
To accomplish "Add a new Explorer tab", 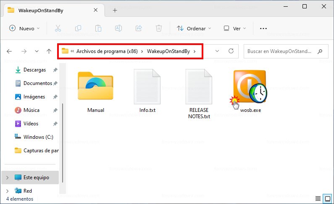I will [x=115, y=10].
